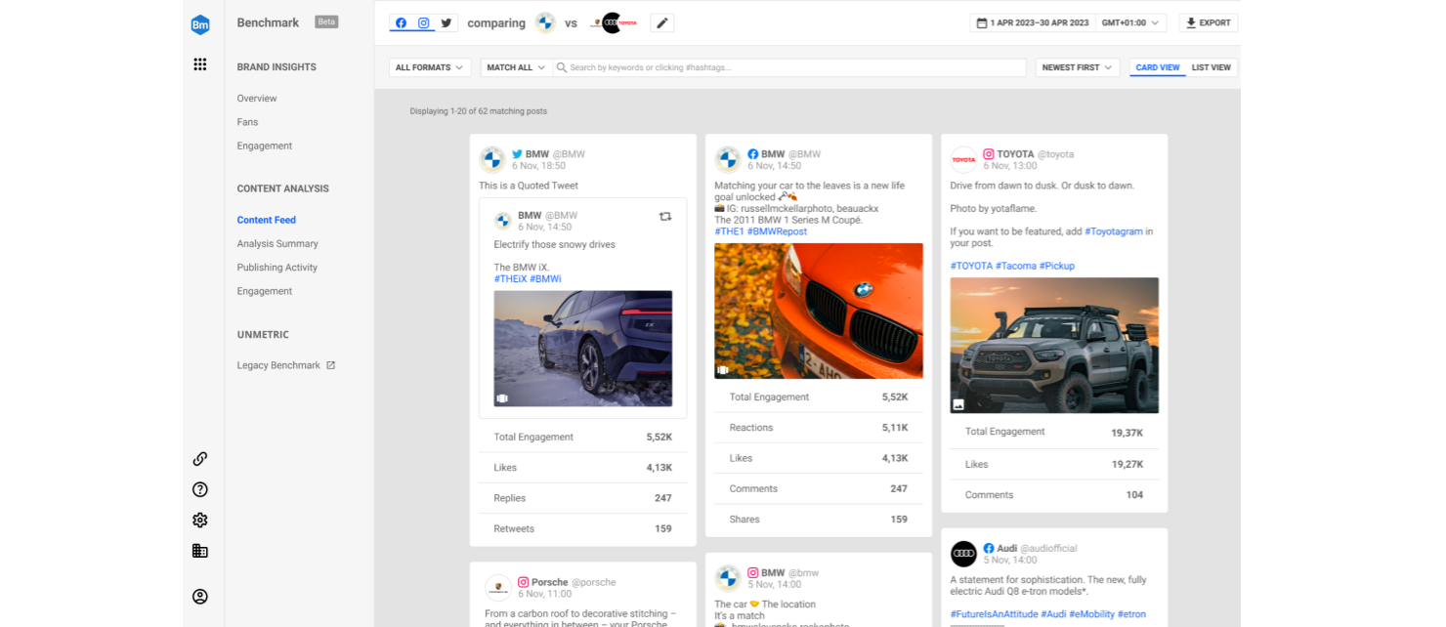Open Engagement under Brand Insights

click(265, 146)
